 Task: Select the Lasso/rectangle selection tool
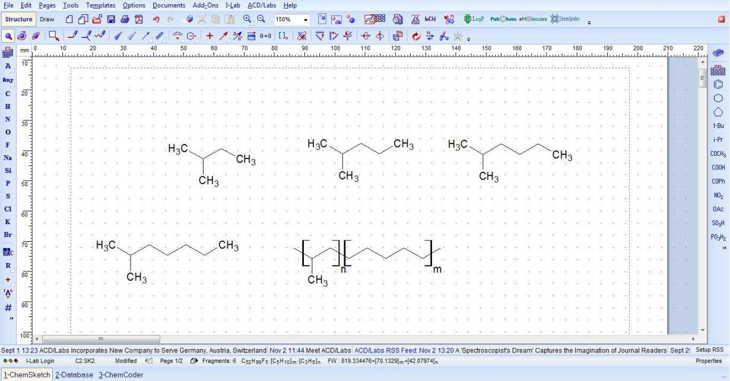coord(53,36)
